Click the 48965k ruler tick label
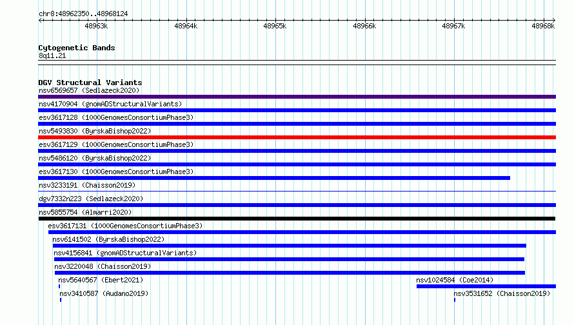This screenshot has height=325, width=574. point(275,26)
